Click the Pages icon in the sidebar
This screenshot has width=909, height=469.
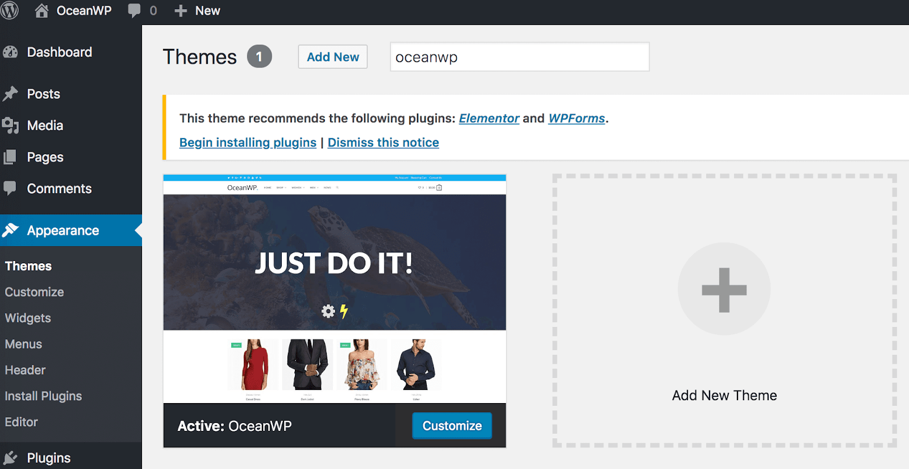(10, 157)
